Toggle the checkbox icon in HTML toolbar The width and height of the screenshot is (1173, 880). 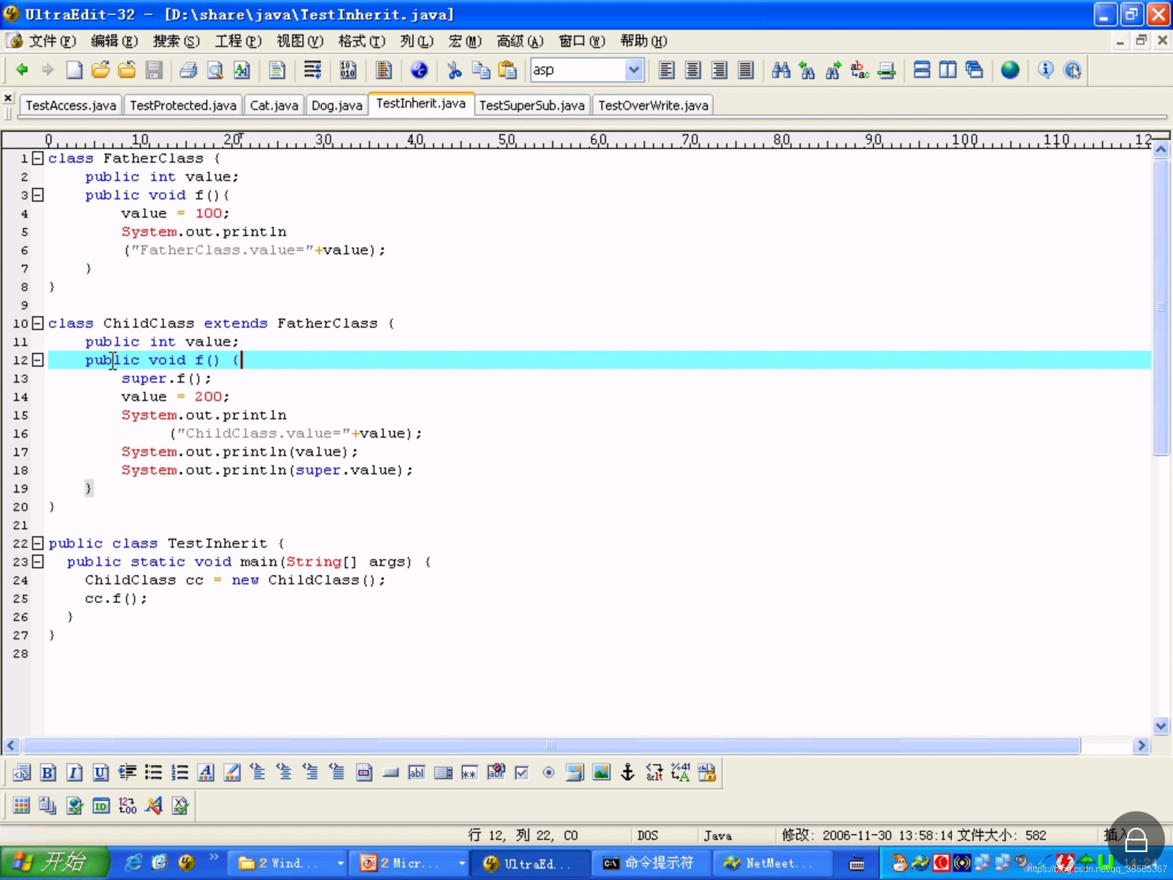point(522,772)
